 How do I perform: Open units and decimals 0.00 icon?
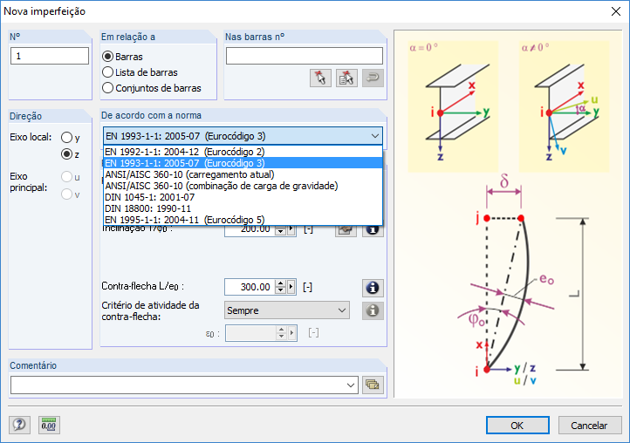49,425
